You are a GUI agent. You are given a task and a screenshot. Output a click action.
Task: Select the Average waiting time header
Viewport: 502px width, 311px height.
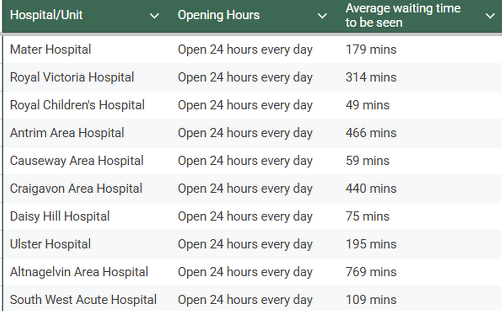click(x=402, y=15)
